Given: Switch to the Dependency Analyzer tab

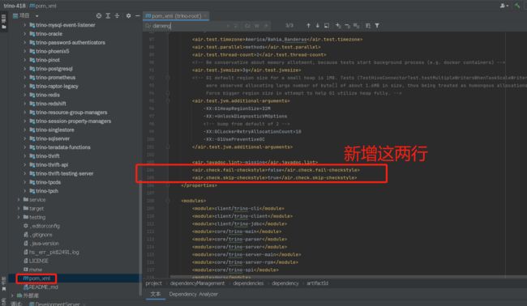Looking at the screenshot, I should (x=193, y=294).
